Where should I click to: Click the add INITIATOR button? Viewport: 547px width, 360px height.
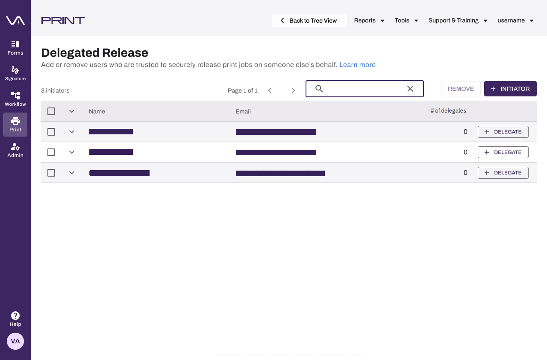510,89
